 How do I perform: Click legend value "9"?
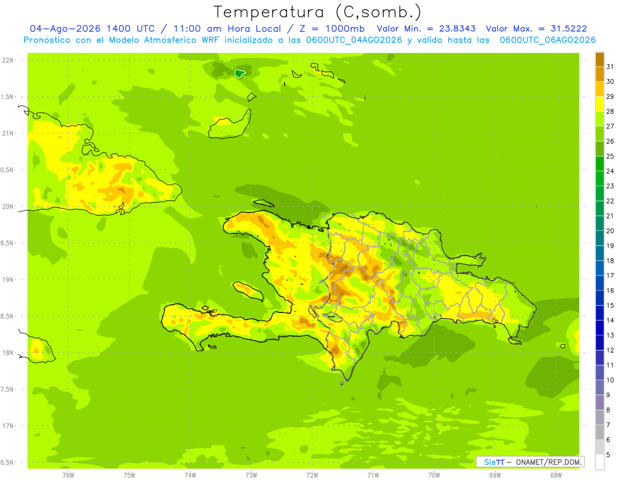click(608, 395)
